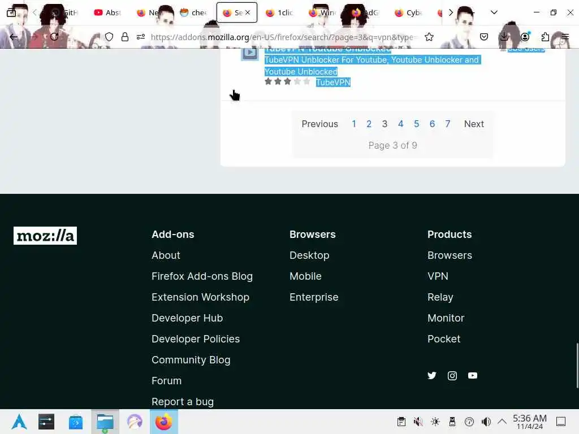Open the TubeVPN author link
This screenshot has height=434, width=579.
coord(332,83)
